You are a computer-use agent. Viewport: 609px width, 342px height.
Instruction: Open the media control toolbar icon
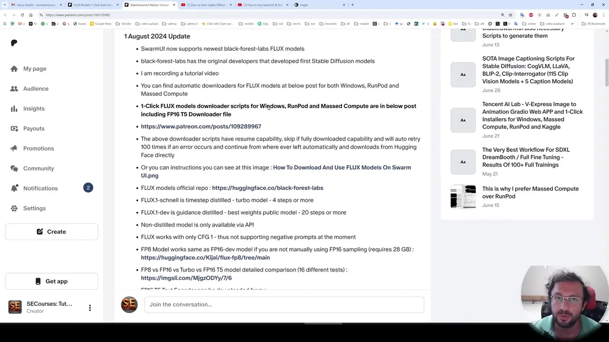tap(587, 15)
